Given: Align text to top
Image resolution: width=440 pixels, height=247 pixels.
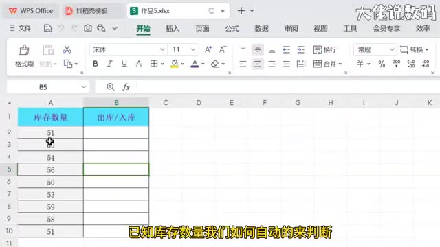Looking at the screenshot, I should point(243,49).
